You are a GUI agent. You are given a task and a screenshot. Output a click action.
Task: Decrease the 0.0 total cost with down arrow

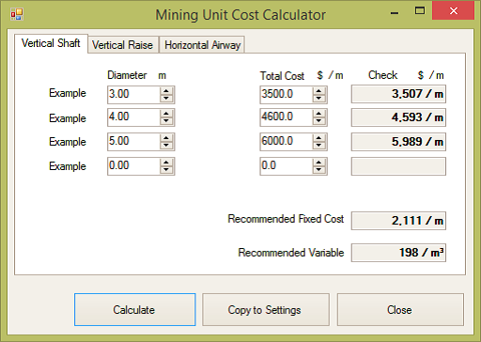tap(318, 170)
